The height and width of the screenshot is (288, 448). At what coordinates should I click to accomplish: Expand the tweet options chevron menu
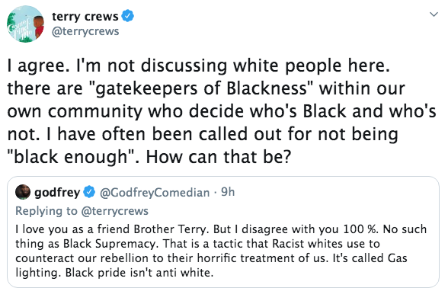434,14
